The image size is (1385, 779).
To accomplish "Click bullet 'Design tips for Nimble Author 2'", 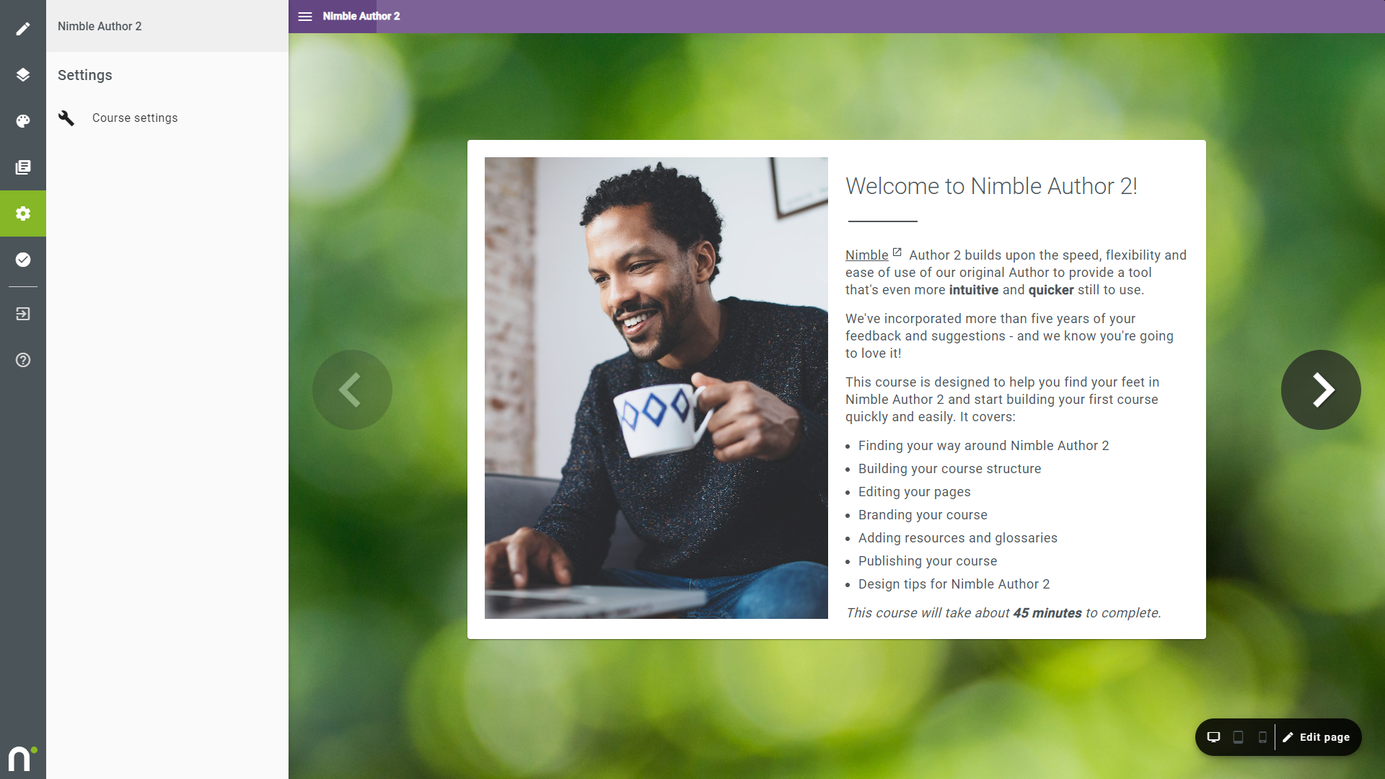I will click(x=954, y=584).
